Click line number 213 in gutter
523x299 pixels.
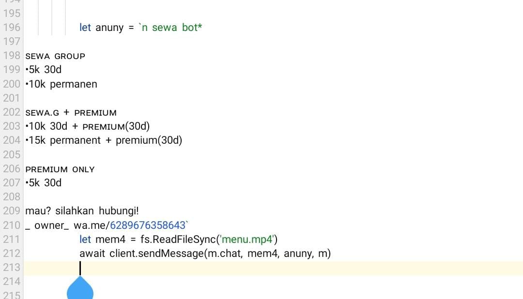coord(12,268)
